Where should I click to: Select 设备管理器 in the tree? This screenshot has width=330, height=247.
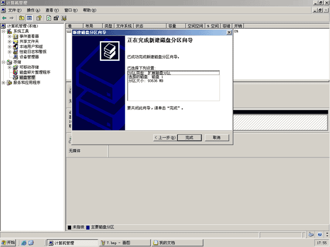click(29, 57)
